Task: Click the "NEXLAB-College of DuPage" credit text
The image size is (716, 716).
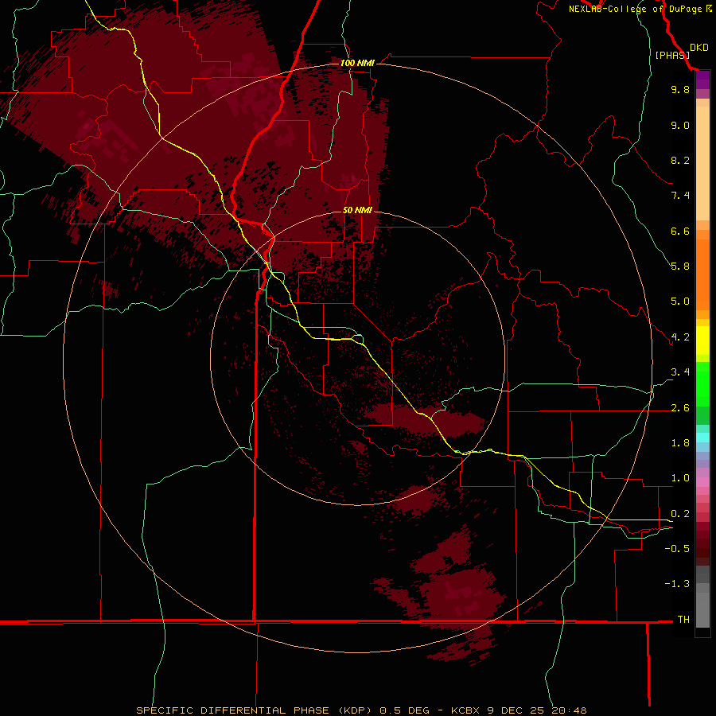Action: (636, 9)
